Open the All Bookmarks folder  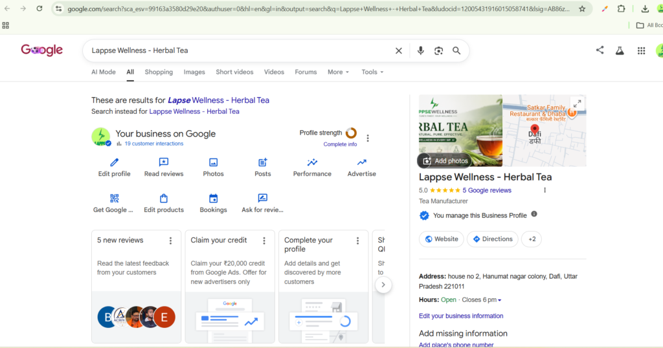pyautogui.click(x=649, y=25)
